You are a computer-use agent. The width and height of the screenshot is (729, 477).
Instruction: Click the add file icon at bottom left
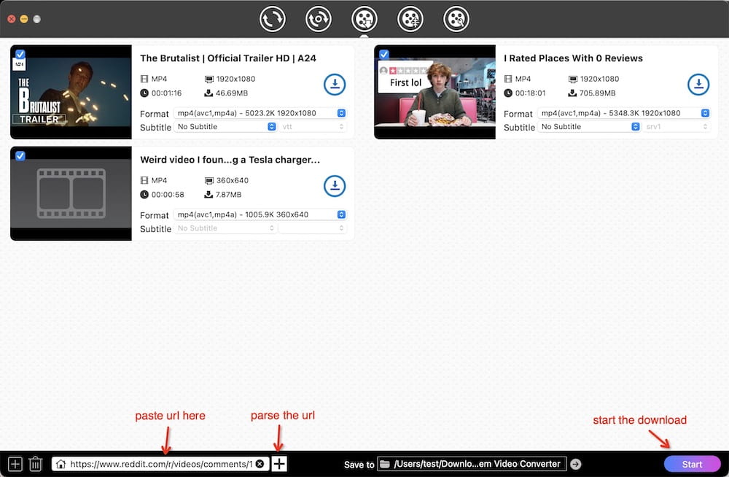[15, 464]
